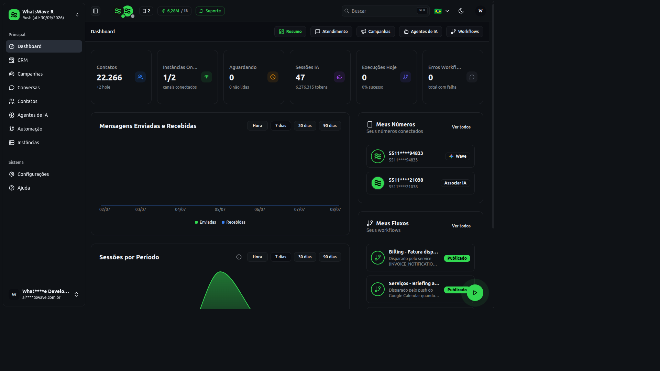This screenshot has width=660, height=371.
Task: Click the search magnifier icon
Action: pos(347,11)
